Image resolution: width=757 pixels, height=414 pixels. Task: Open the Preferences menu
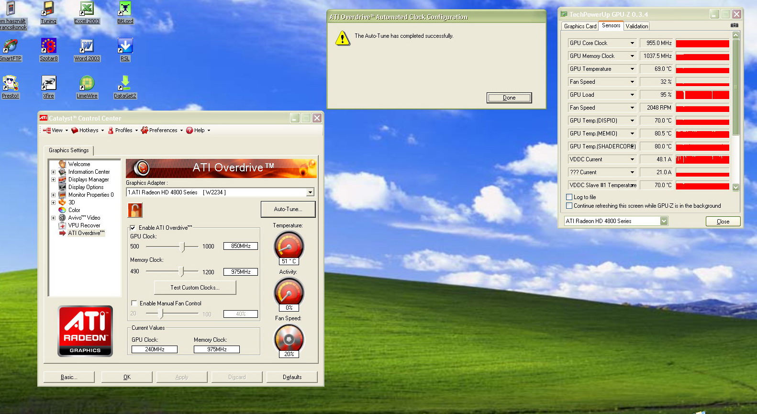(162, 130)
